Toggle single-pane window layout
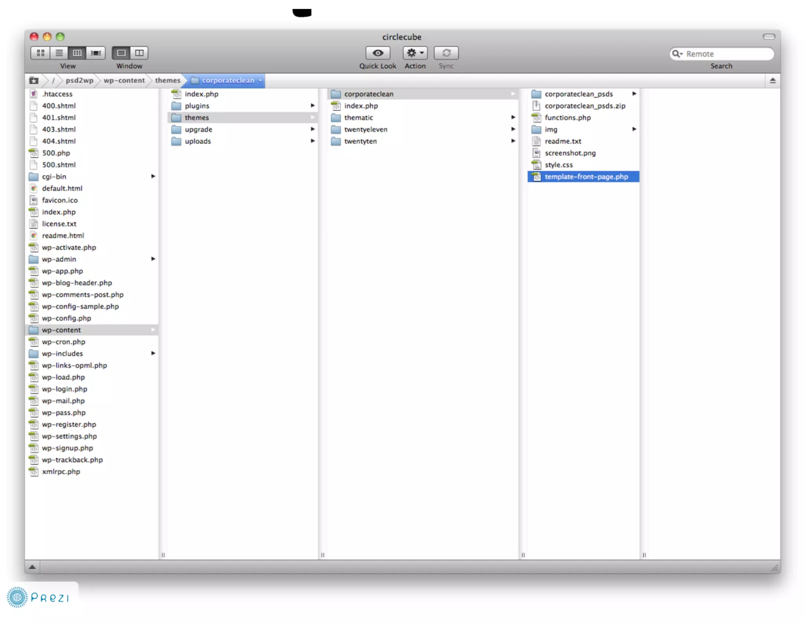This screenshot has width=805, height=622. click(121, 53)
